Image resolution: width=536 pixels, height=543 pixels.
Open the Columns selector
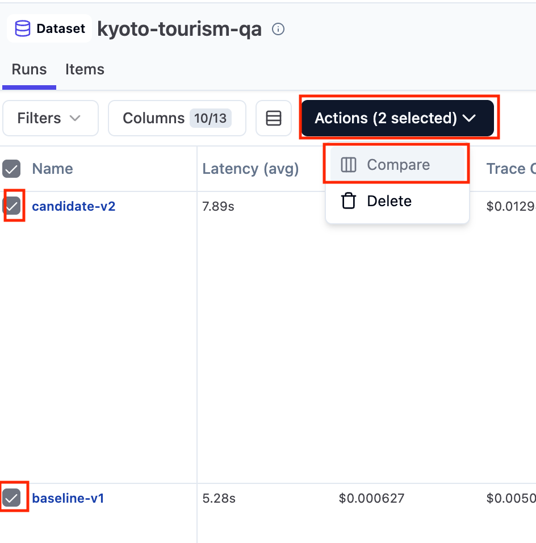coord(177,118)
